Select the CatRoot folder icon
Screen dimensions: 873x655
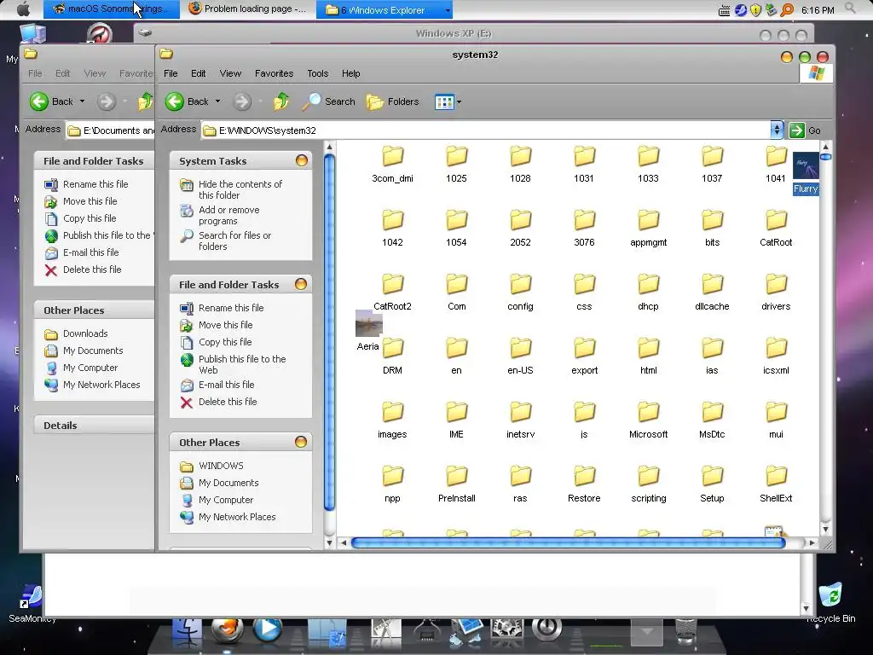click(x=776, y=221)
